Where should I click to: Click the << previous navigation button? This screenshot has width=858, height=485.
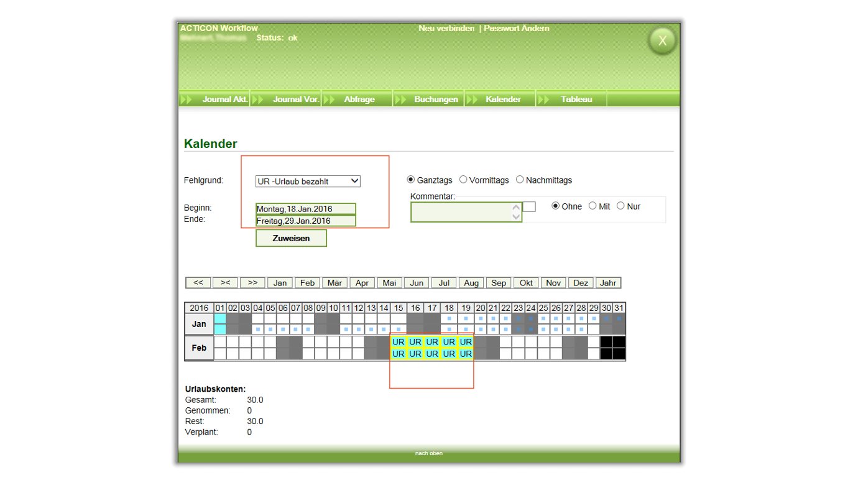click(198, 283)
